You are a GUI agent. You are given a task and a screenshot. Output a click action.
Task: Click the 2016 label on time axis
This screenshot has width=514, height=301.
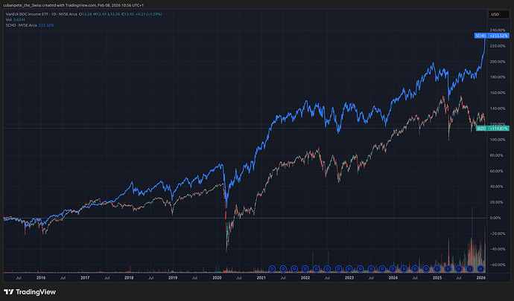41,277
